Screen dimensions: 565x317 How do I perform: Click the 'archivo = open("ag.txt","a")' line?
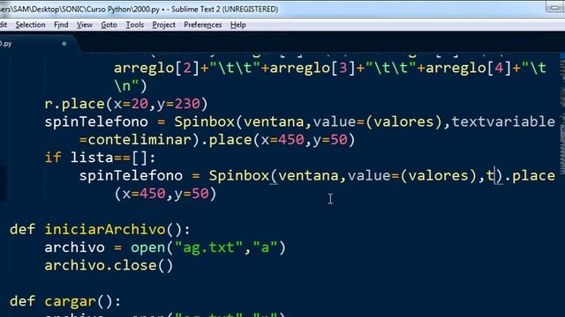pos(165,247)
